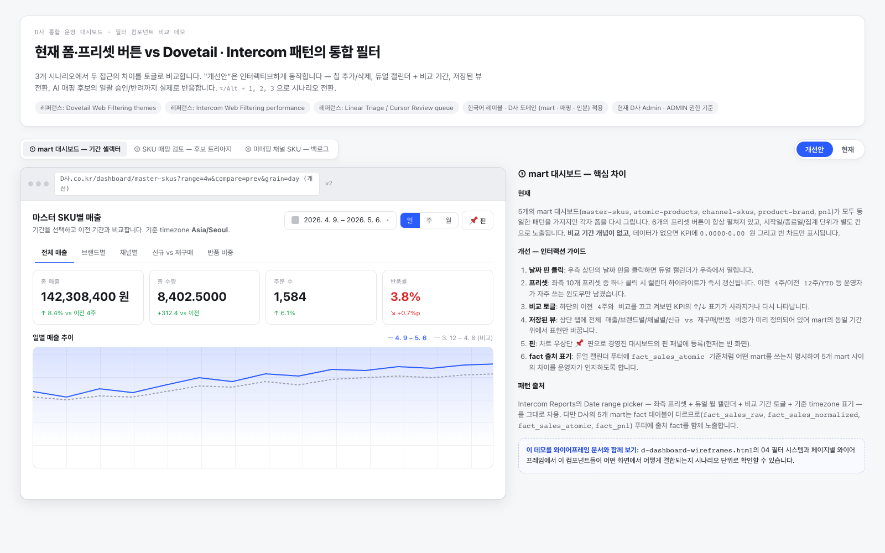
Task: Click '↑ 6.1%' delta under 주문 수
Action: 284,313
